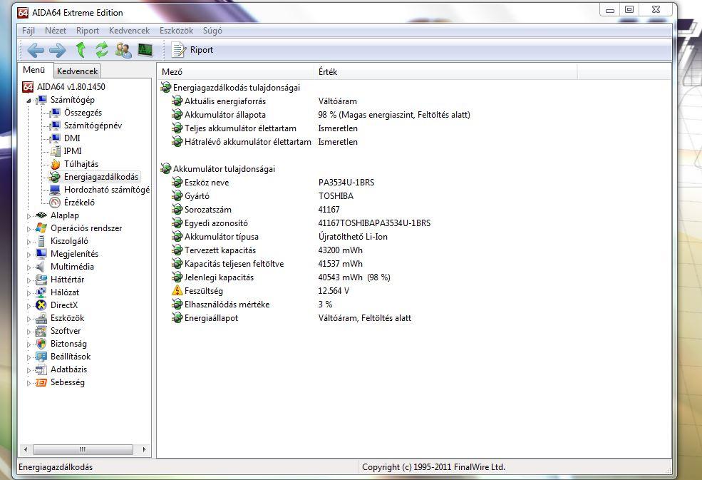Go up one level with green up arrow
702x480 pixels.
pos(81,50)
